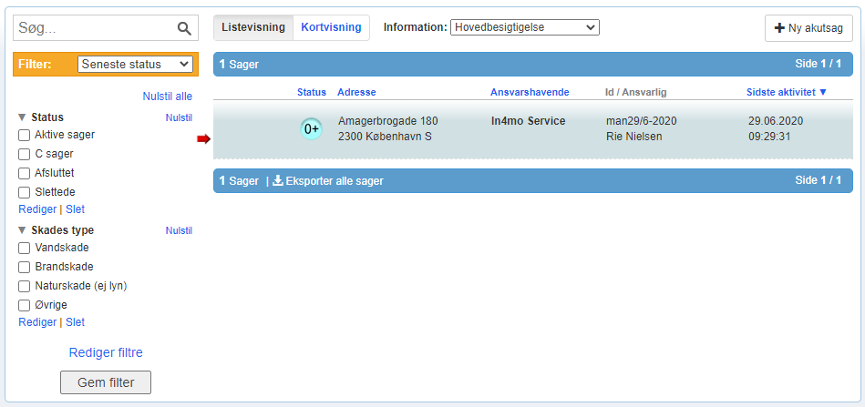The image size is (865, 407).
Task: Collapse the Skades type section
Action: [x=23, y=230]
